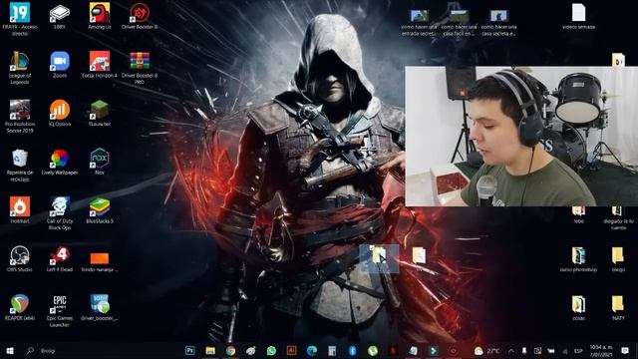Select the 'cosas' folder
638x359 pixels.
point(578,307)
